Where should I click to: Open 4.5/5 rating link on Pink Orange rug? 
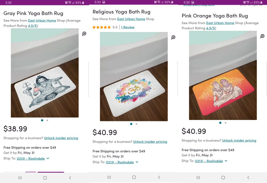[x=211, y=28]
